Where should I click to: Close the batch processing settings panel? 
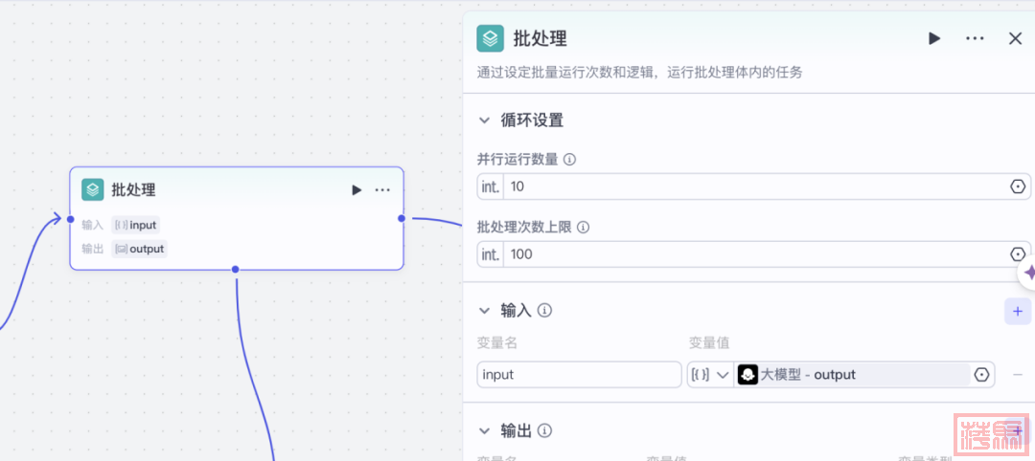point(1015,38)
